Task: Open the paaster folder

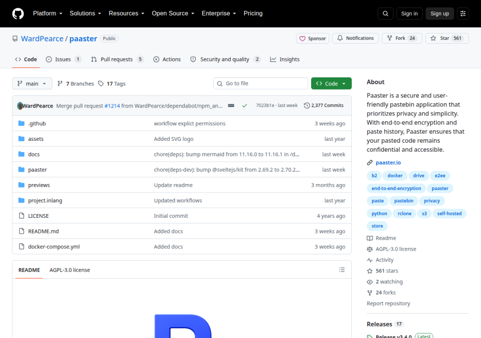Action: 38,169
